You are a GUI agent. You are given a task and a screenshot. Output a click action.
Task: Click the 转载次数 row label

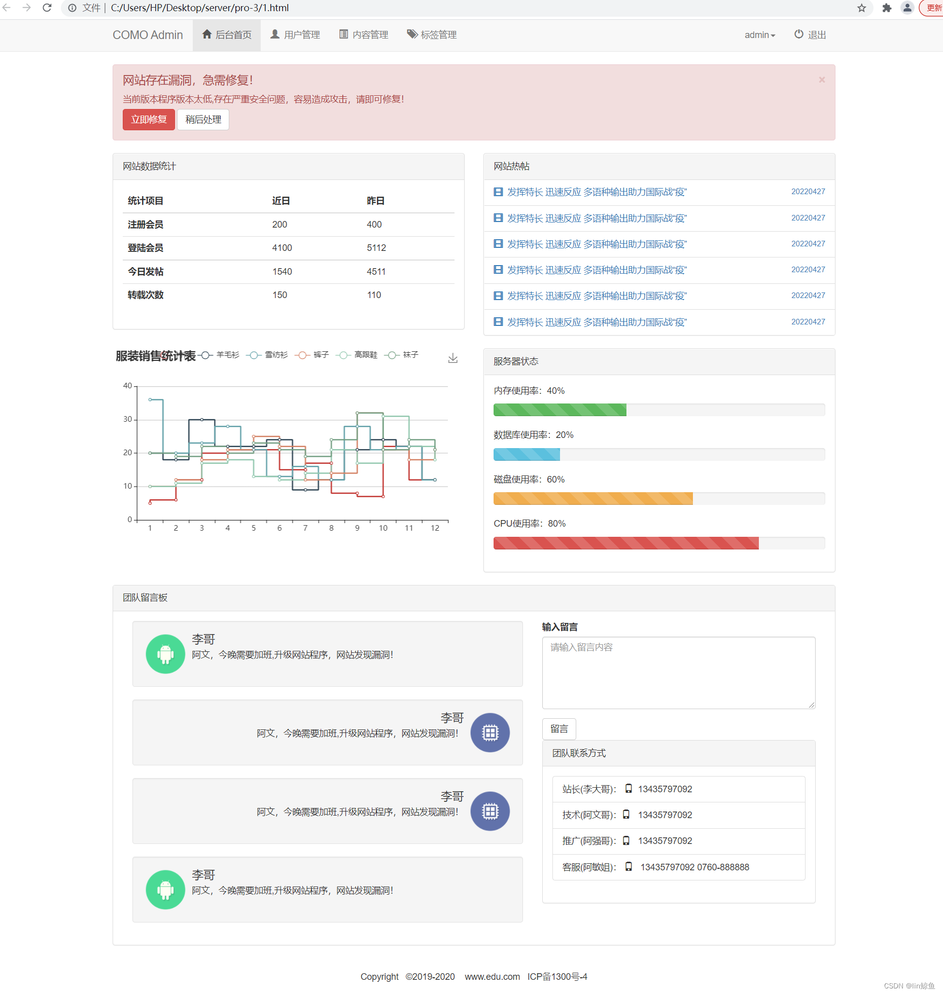coord(146,295)
